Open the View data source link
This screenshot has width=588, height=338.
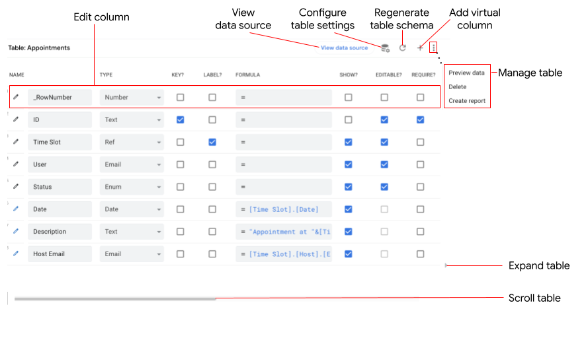point(344,48)
